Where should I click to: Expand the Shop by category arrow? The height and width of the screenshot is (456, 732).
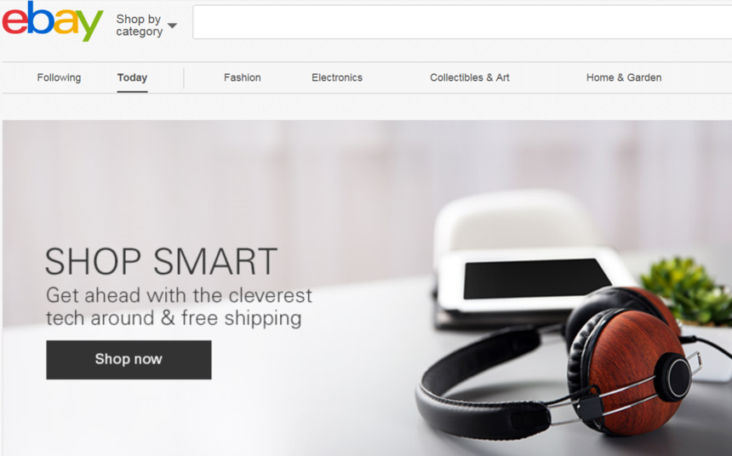[x=172, y=26]
